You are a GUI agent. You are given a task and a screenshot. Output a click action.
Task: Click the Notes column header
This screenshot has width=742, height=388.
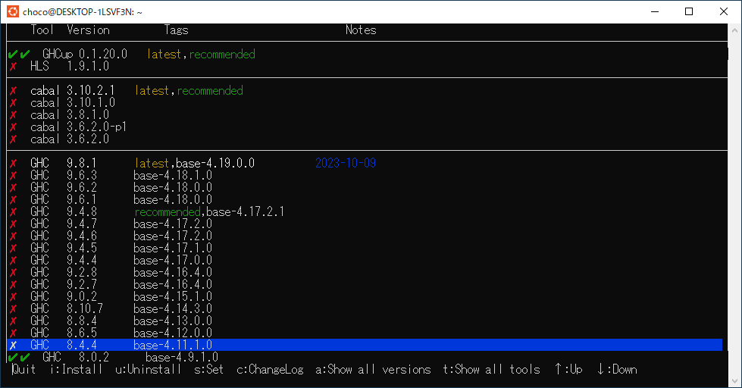[361, 30]
